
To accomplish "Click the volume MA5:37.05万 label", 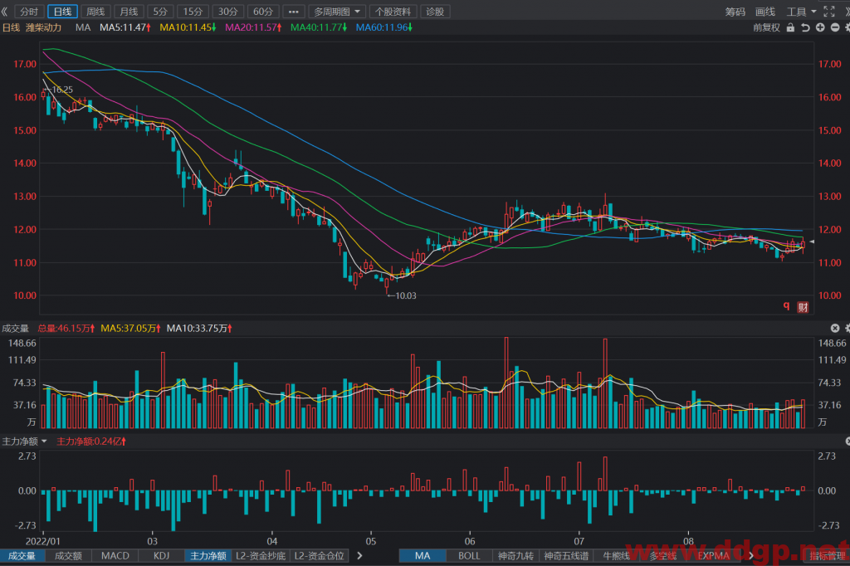I will pyautogui.click(x=130, y=328).
